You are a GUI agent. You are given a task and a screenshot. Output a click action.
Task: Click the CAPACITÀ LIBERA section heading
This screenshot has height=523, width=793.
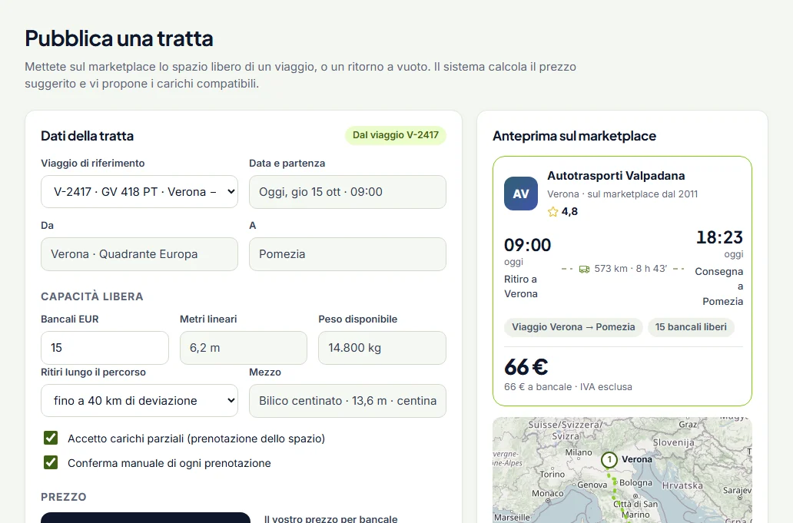click(x=92, y=296)
